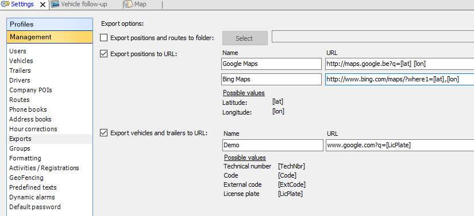Image resolution: width=474 pixels, height=216 pixels.
Task: Collapse the Management section header
Action: click(49, 37)
